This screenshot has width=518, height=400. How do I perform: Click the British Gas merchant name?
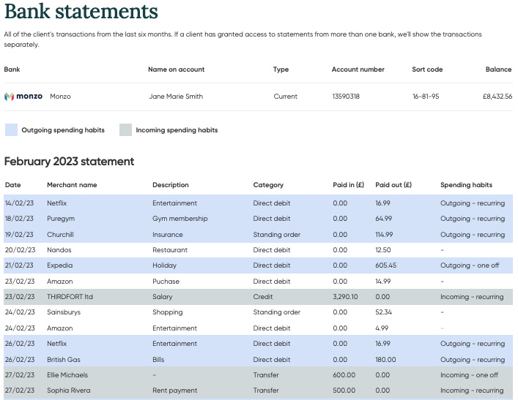pos(64,360)
